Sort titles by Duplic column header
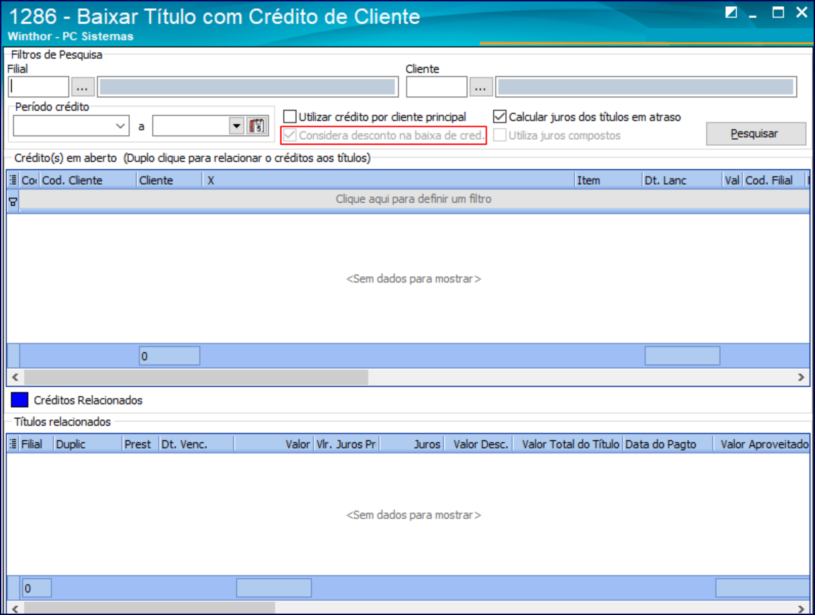Viewport: 815px width, 615px height. click(88, 445)
